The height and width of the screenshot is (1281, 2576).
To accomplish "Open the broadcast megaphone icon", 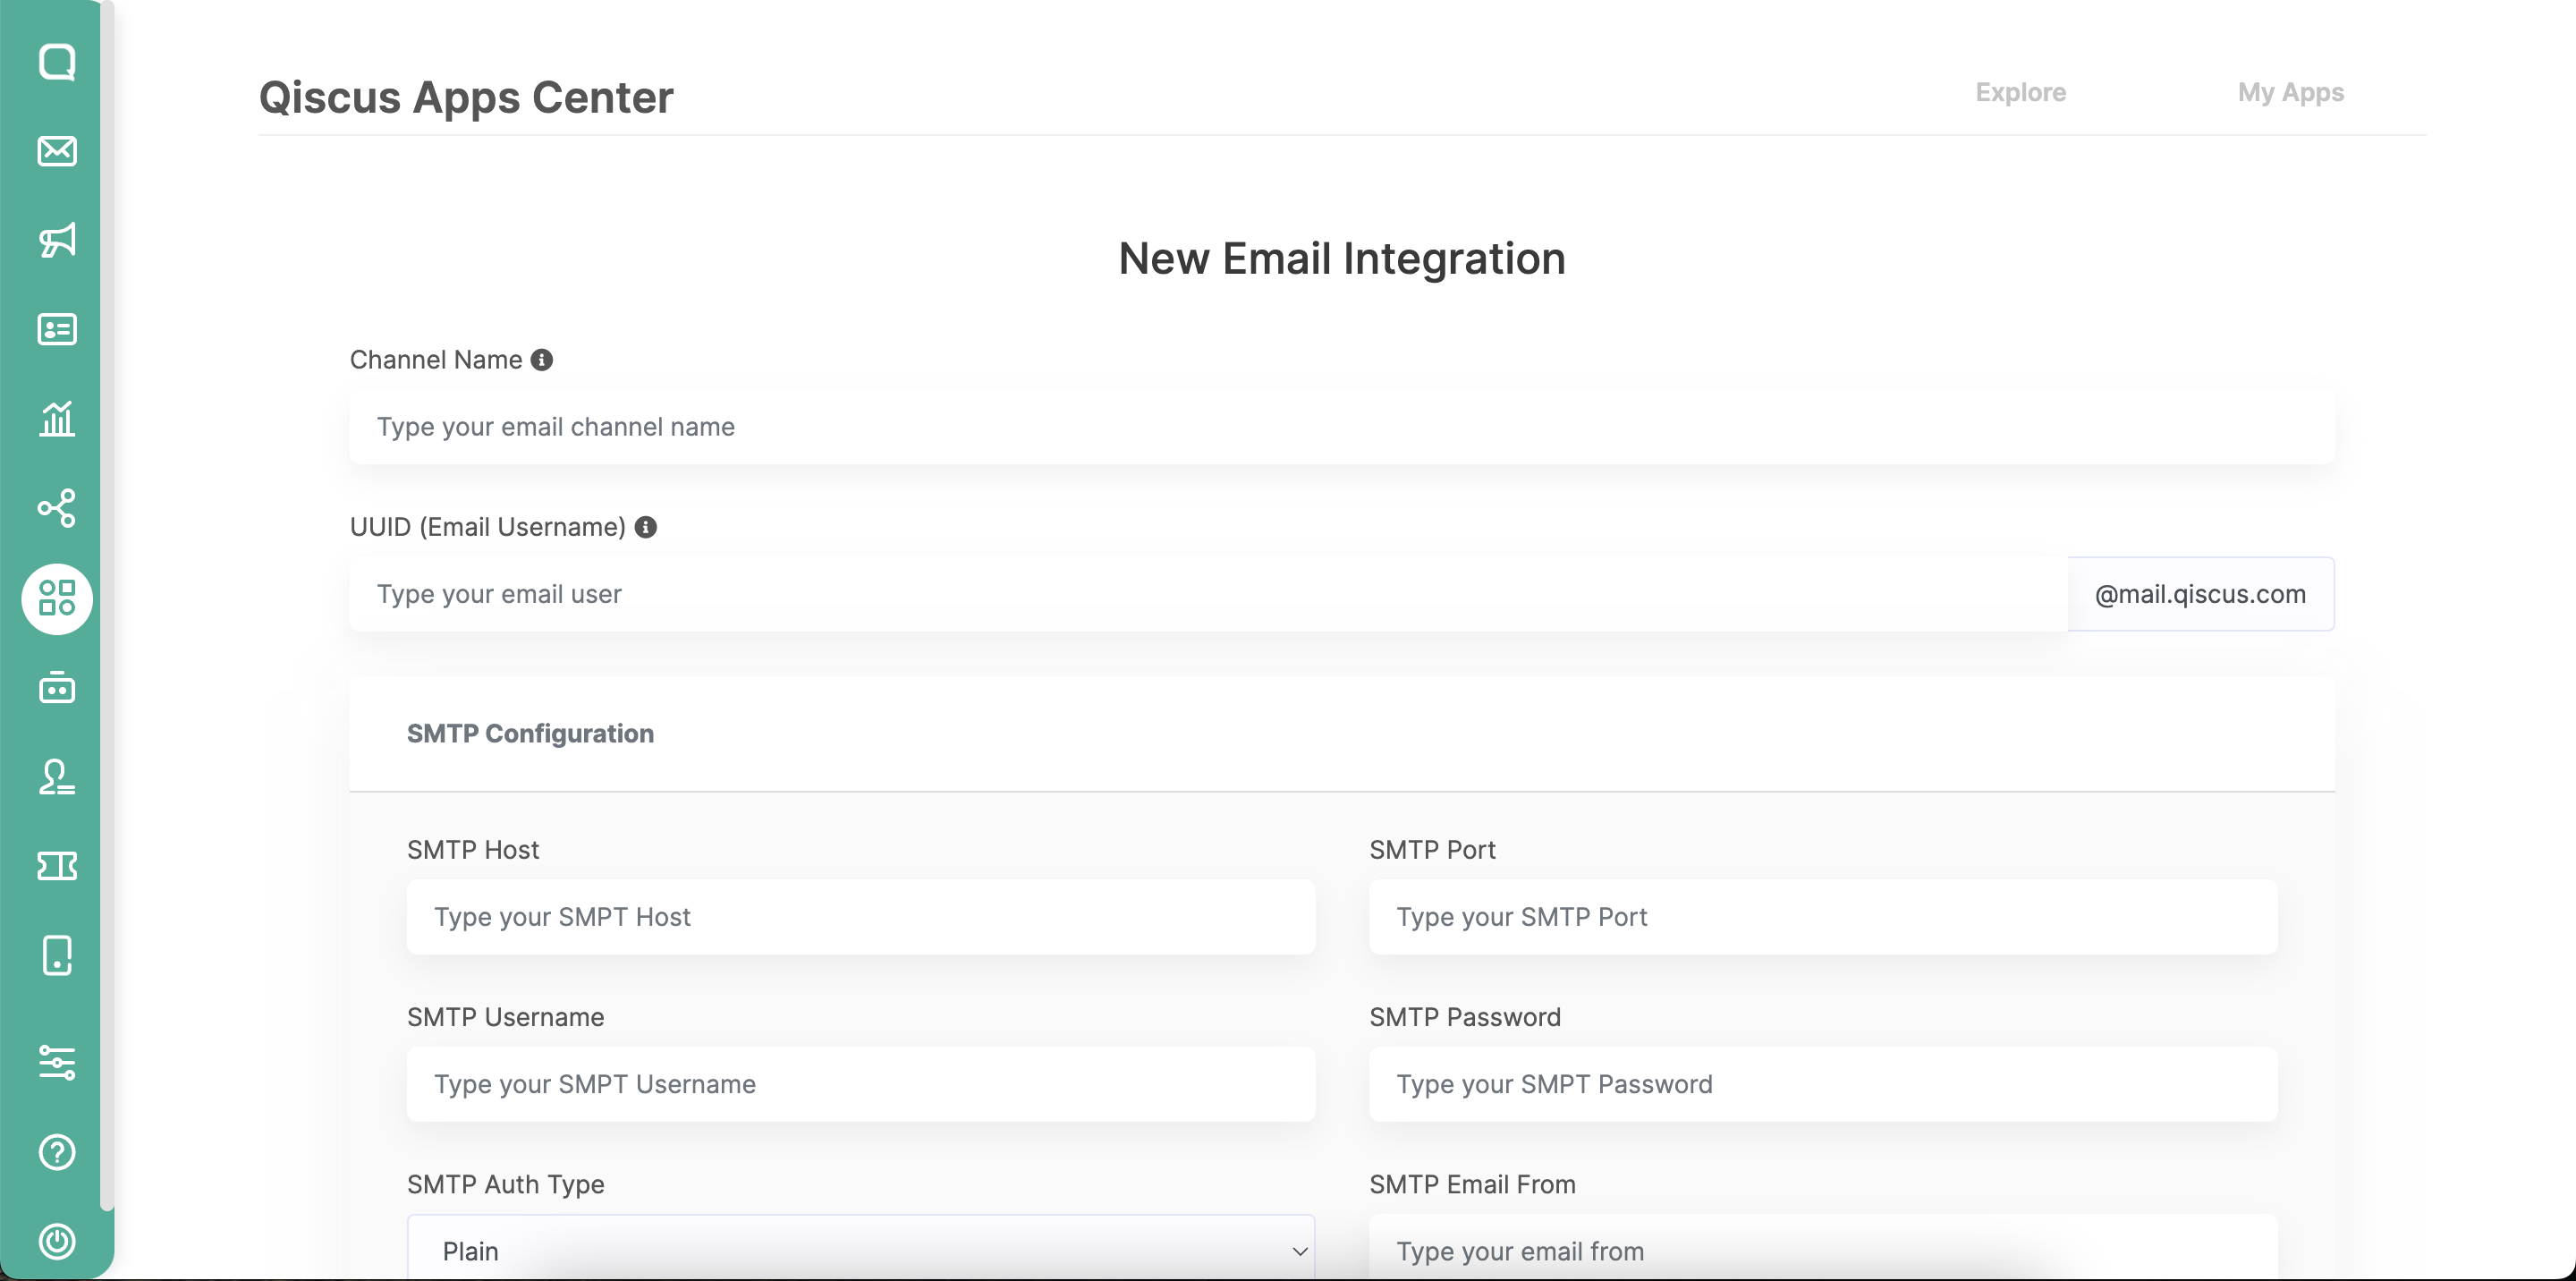I will click(57, 240).
